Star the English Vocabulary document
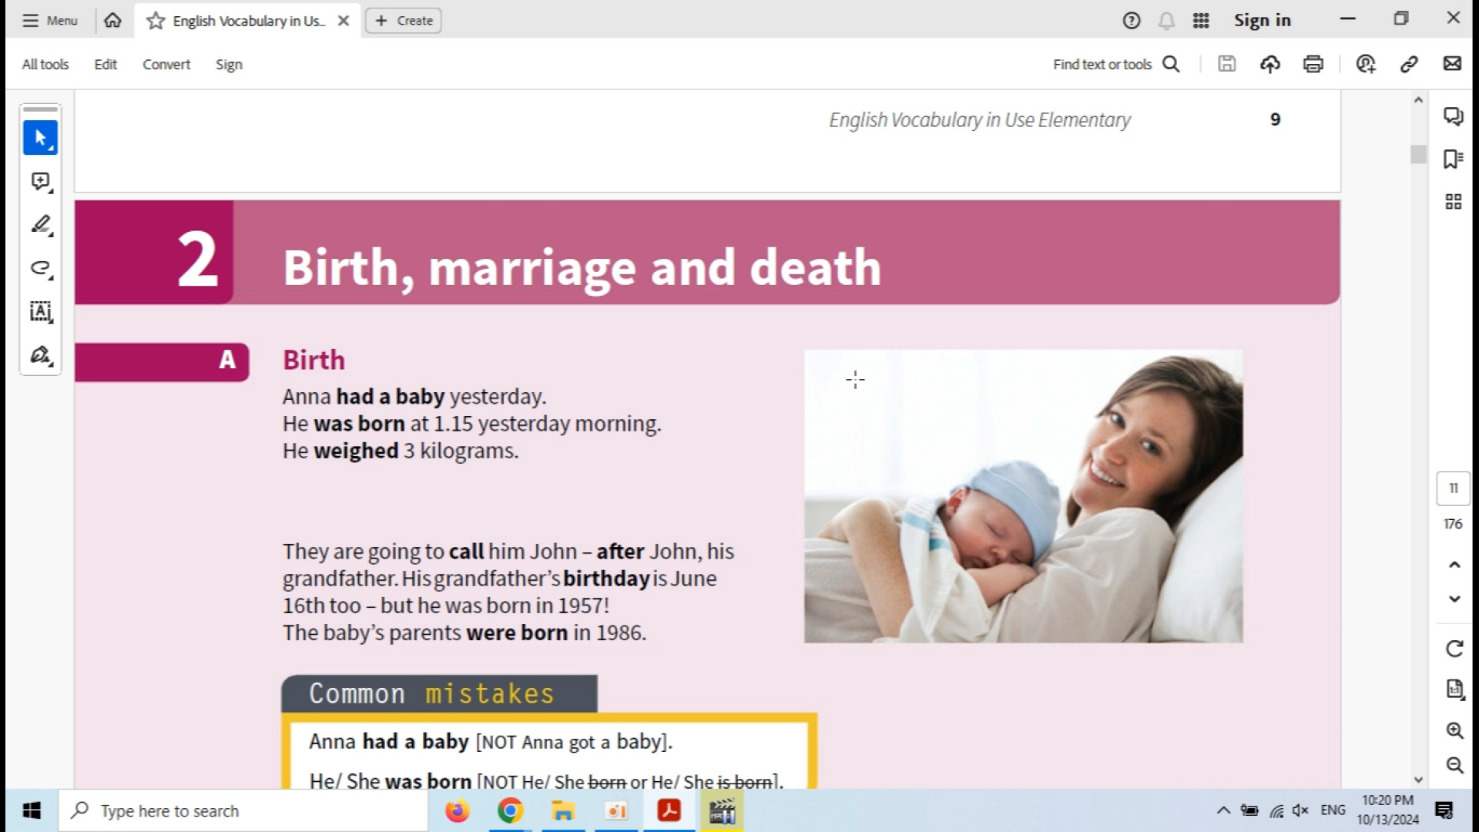 point(156,21)
